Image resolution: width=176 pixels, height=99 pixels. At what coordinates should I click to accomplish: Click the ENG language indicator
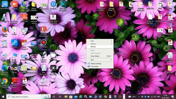click(x=158, y=97)
